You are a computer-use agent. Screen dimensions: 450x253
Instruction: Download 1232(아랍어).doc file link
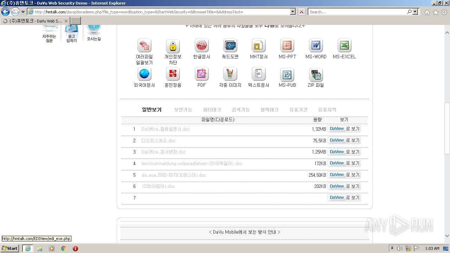tap(158, 186)
